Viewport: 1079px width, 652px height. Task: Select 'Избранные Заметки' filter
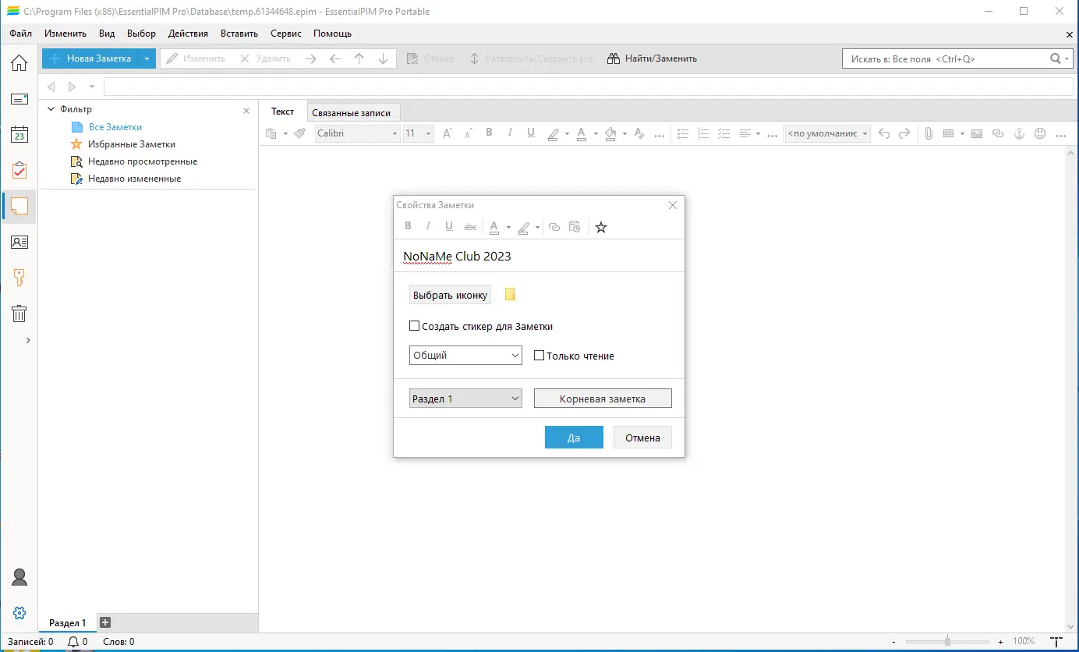(132, 144)
